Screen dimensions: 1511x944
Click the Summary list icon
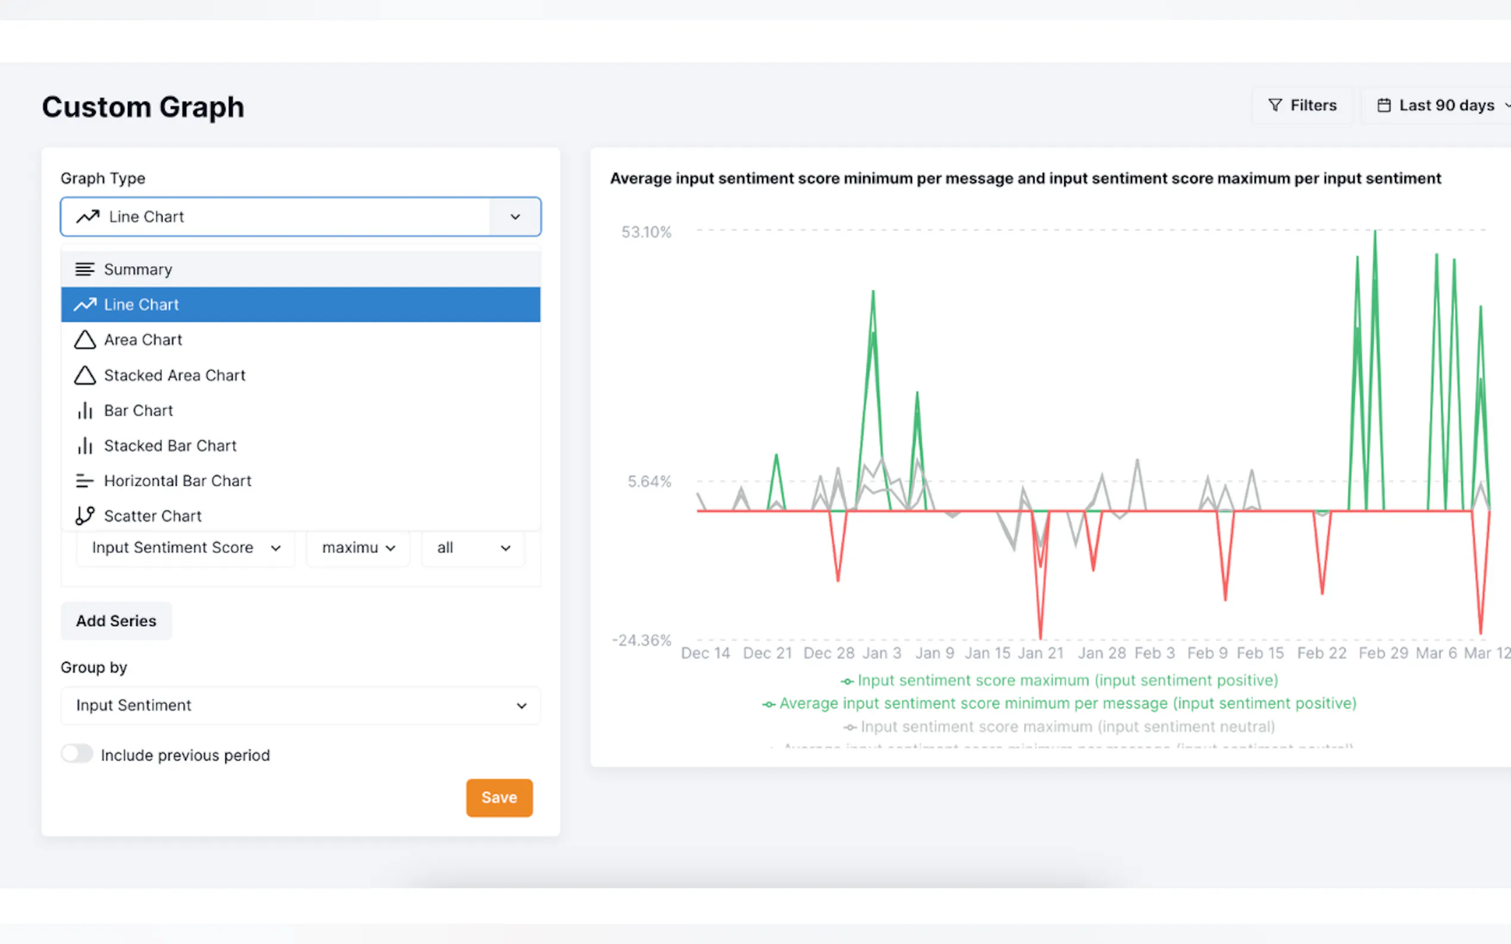point(84,269)
